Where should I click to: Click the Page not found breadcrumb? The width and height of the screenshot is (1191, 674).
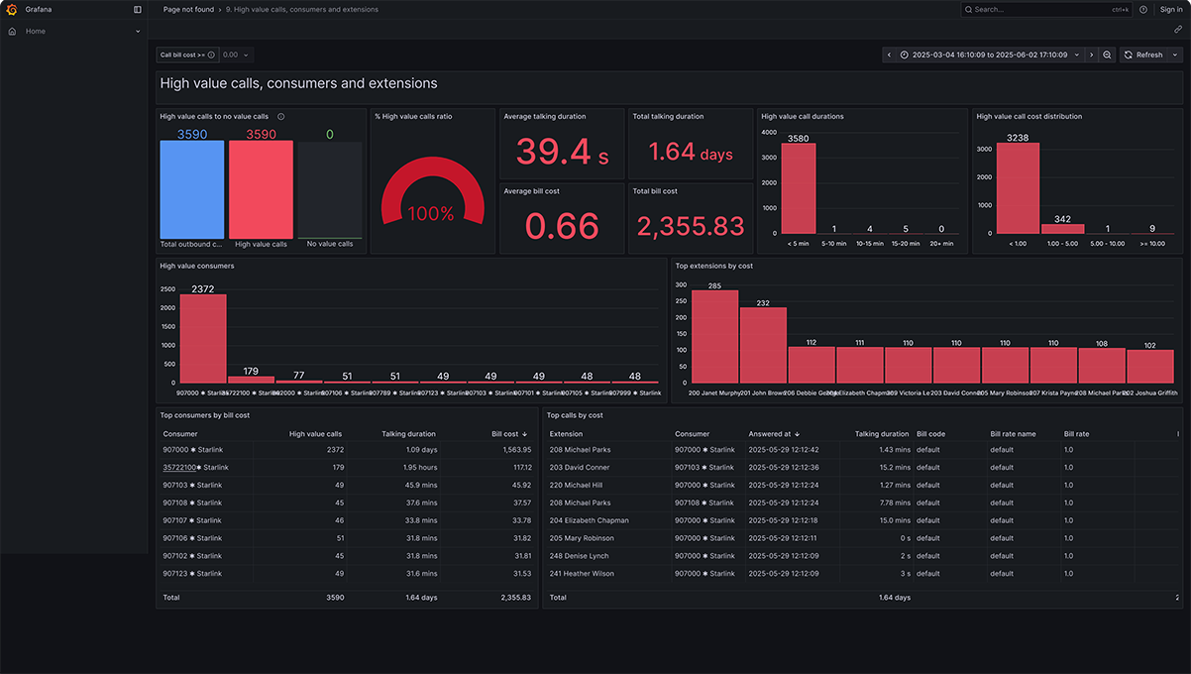(188, 9)
